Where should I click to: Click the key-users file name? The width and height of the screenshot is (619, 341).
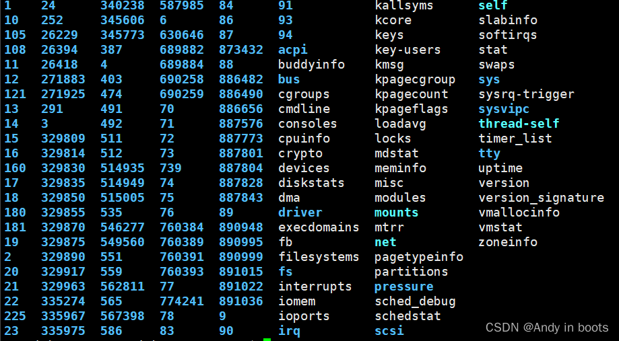(408, 50)
